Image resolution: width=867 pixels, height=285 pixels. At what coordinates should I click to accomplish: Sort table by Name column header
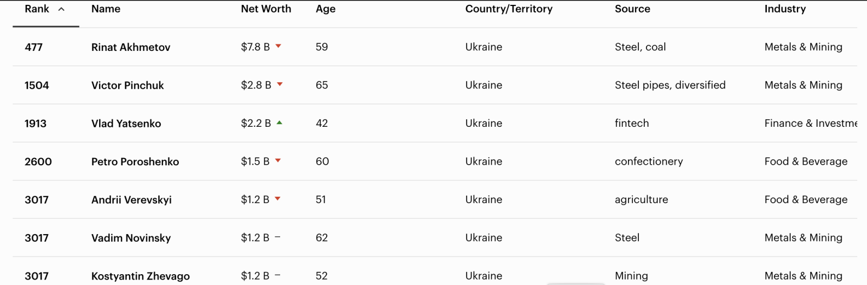coord(106,9)
